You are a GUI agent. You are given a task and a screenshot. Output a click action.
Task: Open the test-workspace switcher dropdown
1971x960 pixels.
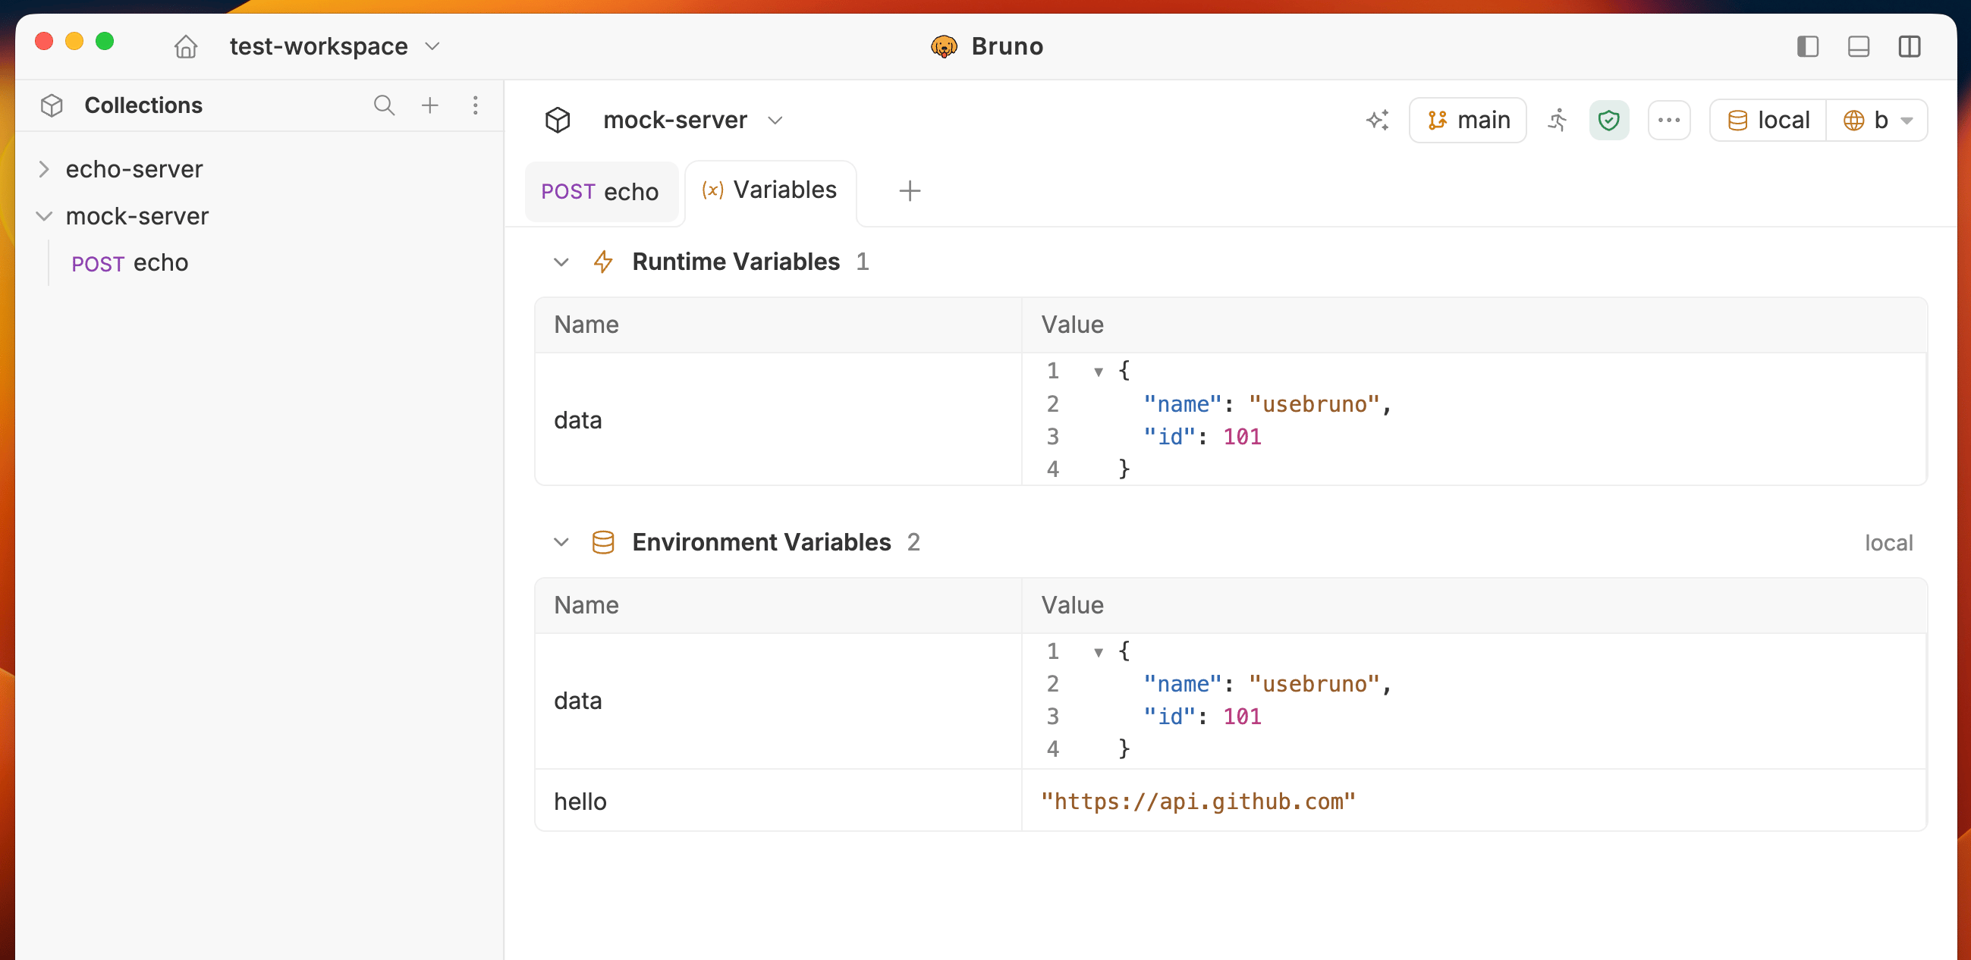tap(335, 47)
